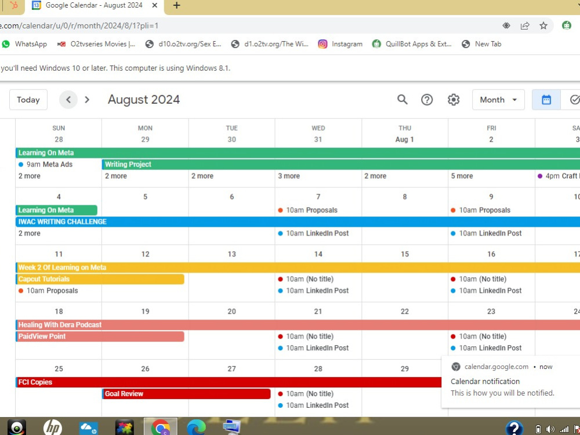
Task: Open 10am Proposals event on the 11th
Action: (x=49, y=291)
